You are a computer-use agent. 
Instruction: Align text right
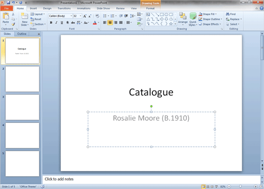[x=116, y=22]
